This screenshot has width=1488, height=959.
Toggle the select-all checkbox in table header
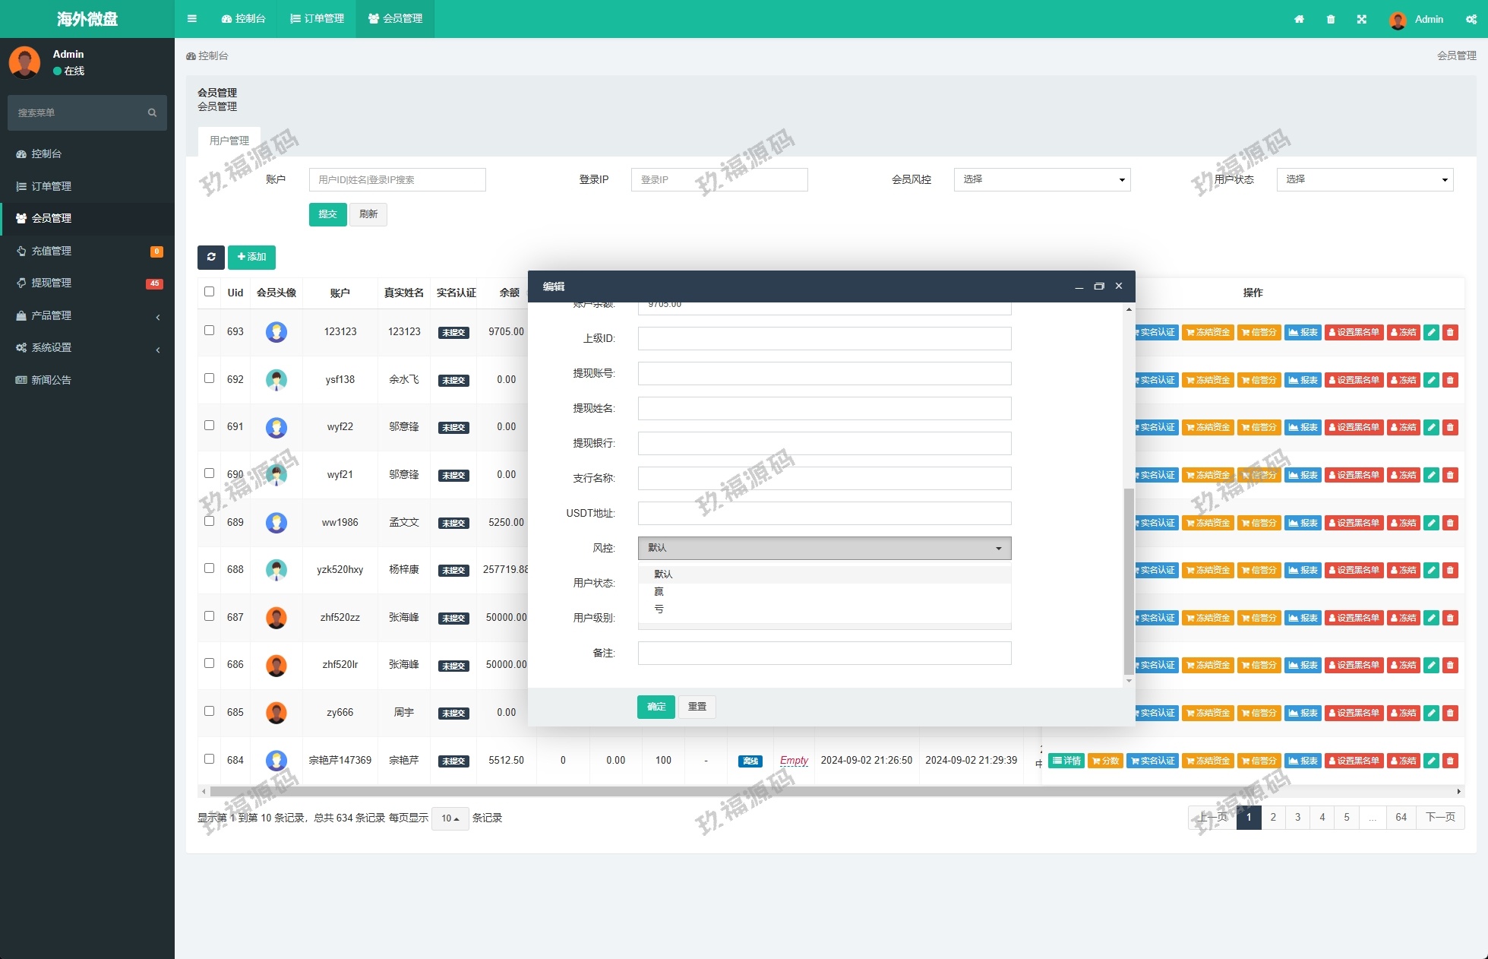210,292
